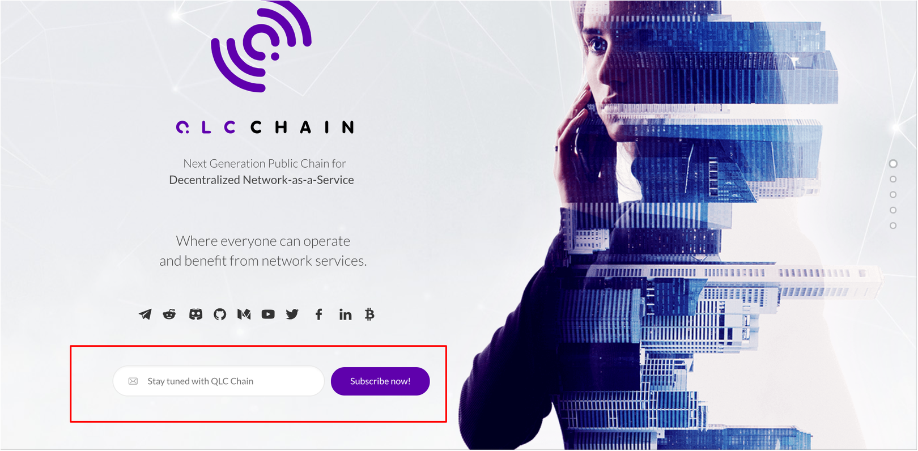Screen dimensions: 918x451
Task: Open the Telegram social link icon
Action: tap(145, 314)
